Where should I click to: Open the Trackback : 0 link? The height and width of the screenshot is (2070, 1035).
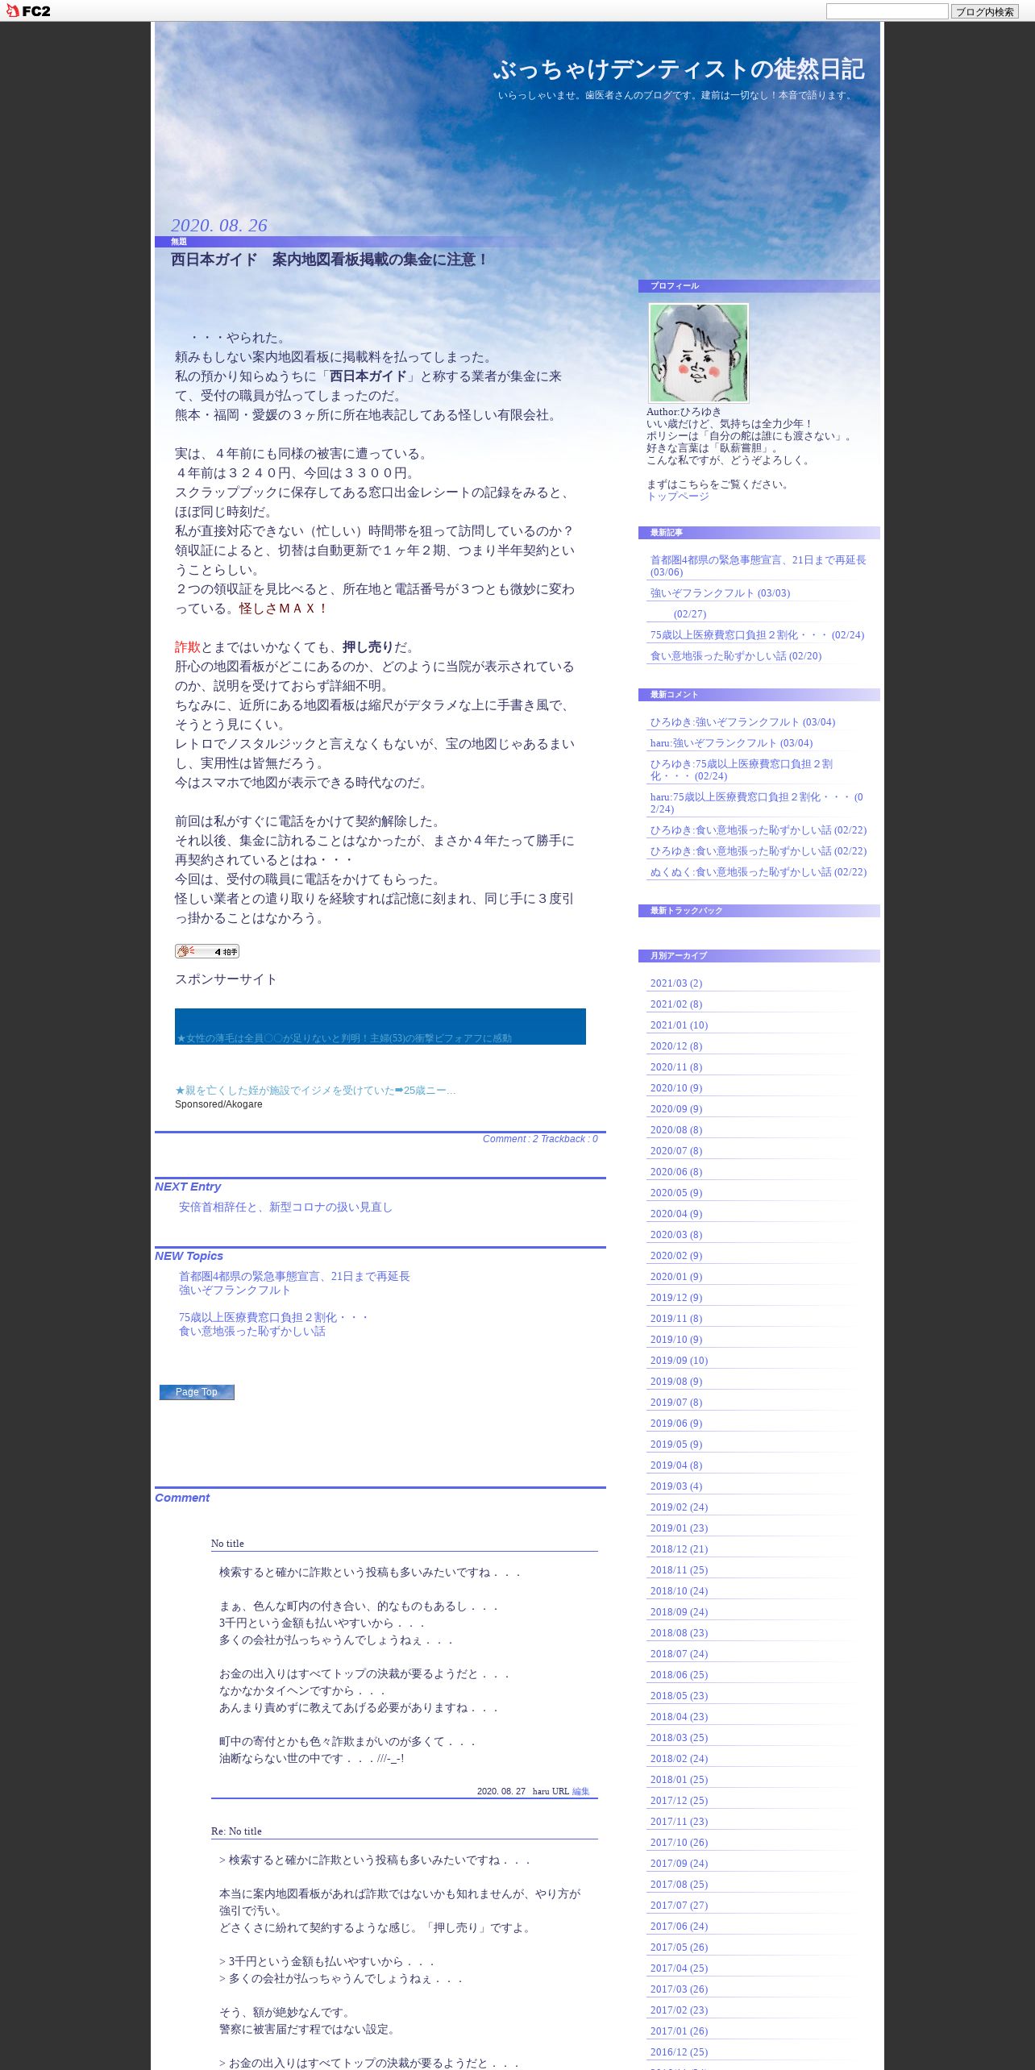coord(570,1139)
